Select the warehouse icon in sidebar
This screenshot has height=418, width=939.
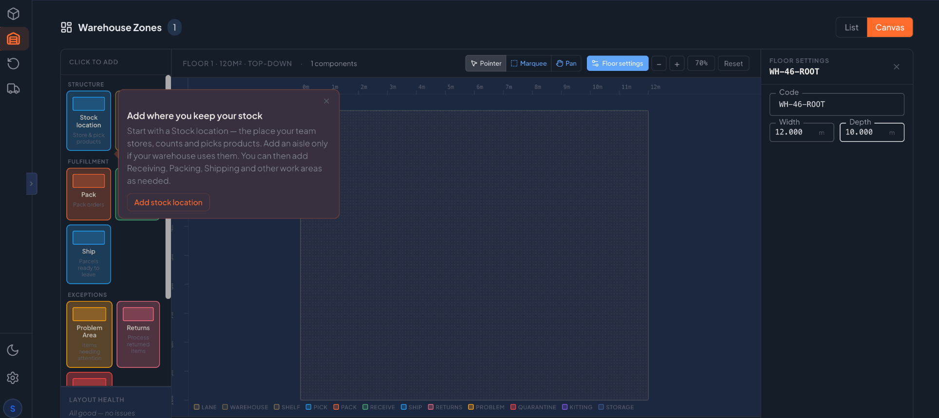click(14, 38)
